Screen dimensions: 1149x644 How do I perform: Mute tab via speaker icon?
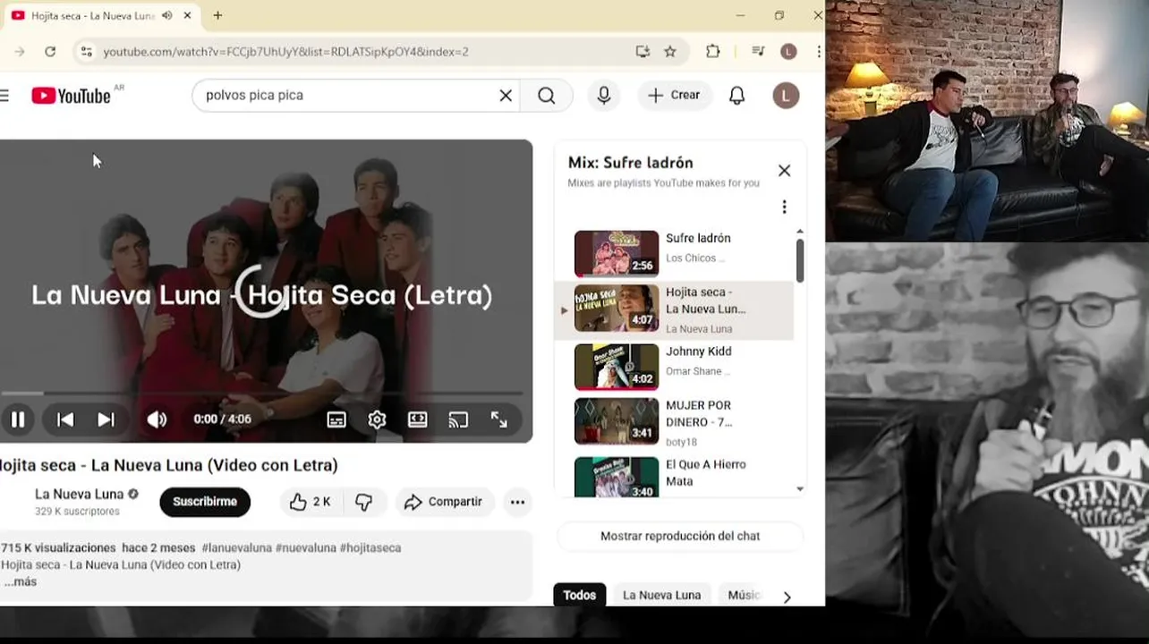tap(166, 15)
